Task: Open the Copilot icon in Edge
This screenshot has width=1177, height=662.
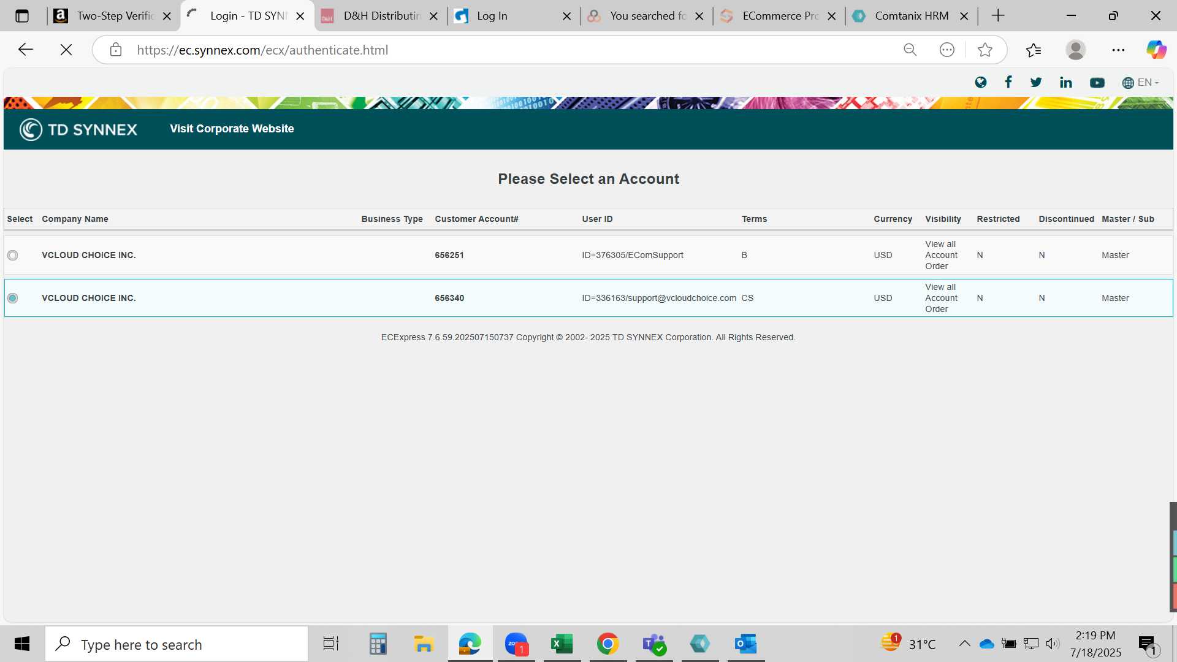Action: coord(1157,50)
